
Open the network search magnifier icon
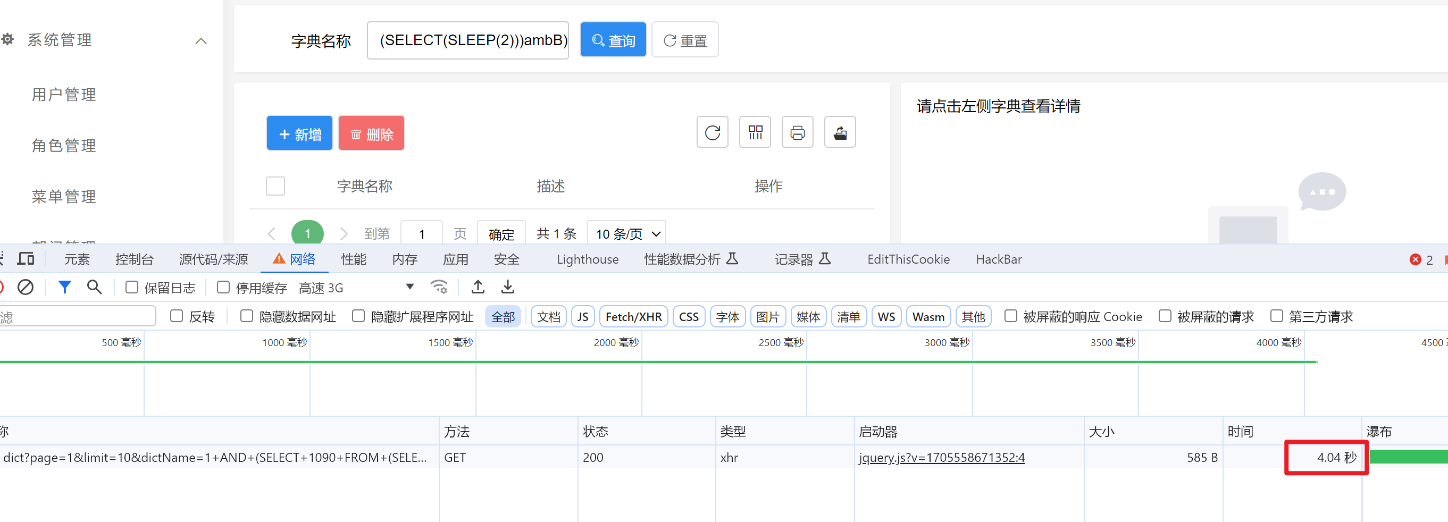95,287
